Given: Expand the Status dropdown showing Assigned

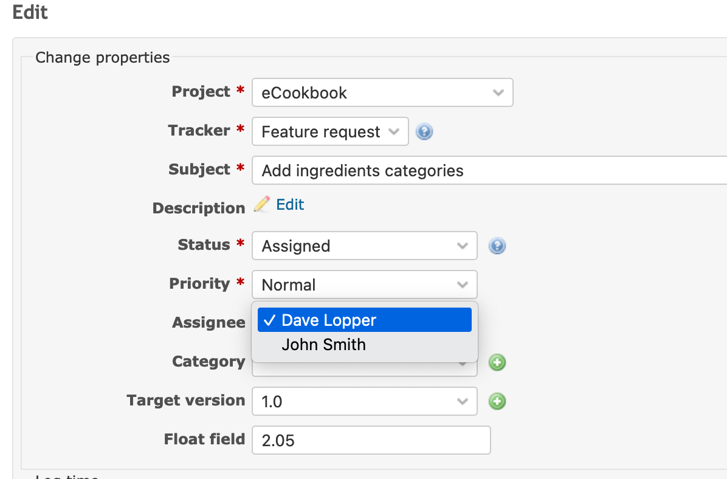Looking at the screenshot, I should 365,246.
